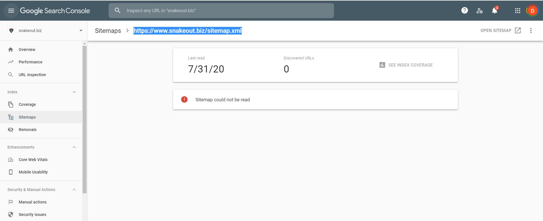Click the Coverage pages icon

pos(11,104)
